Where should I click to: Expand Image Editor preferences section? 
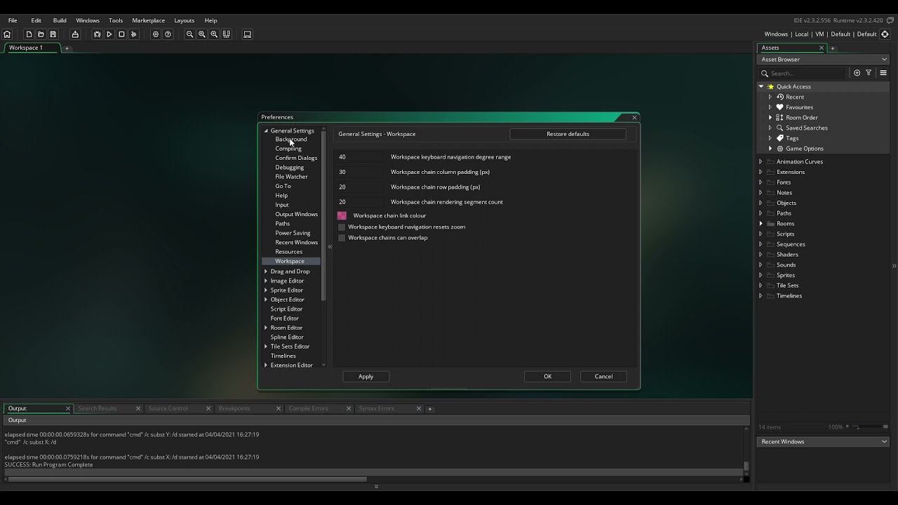(266, 281)
